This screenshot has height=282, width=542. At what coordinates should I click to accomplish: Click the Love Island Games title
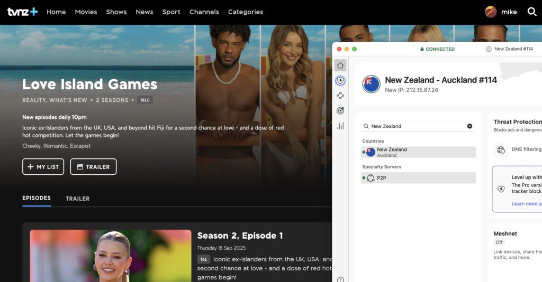pyautogui.click(x=90, y=84)
